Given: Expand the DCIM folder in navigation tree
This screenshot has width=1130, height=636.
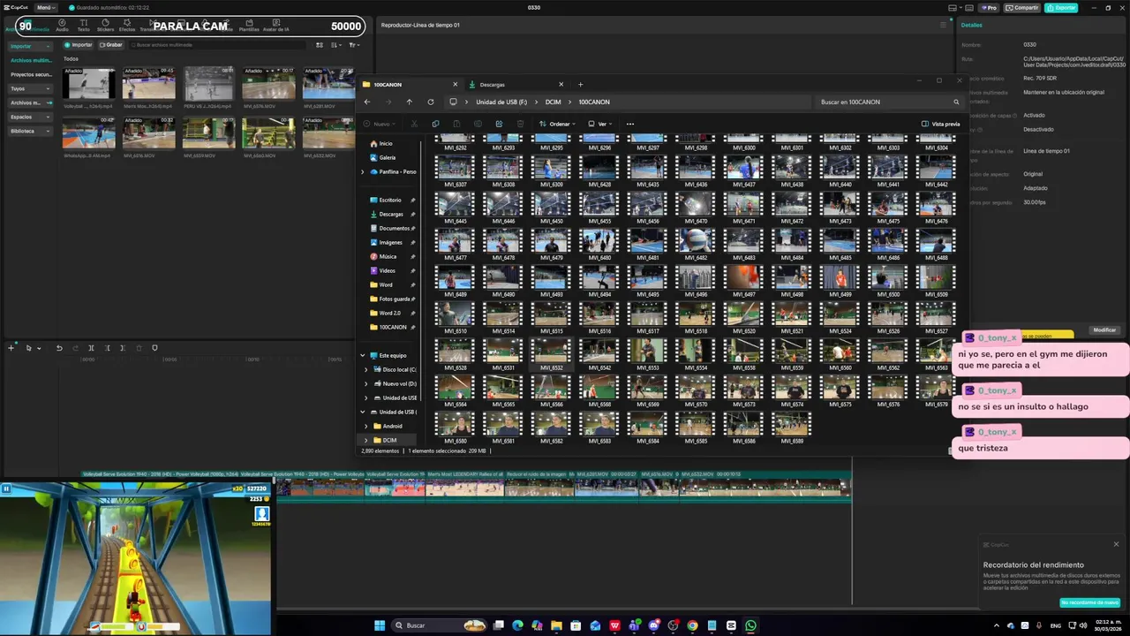Looking at the screenshot, I should pyautogui.click(x=366, y=440).
